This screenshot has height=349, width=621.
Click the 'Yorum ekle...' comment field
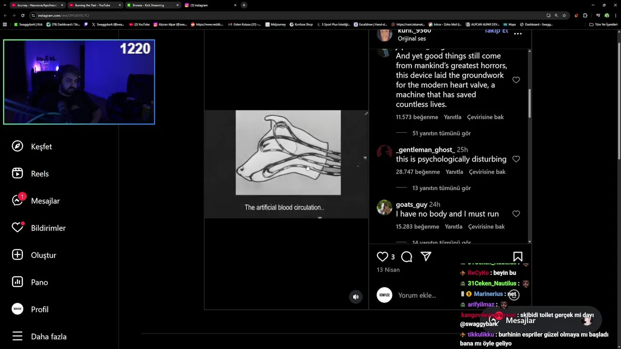click(x=417, y=295)
